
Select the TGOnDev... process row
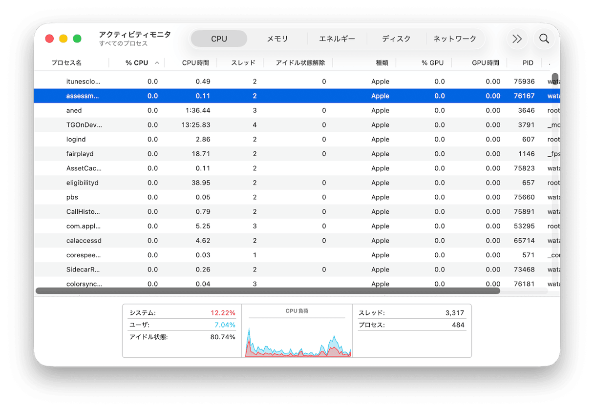coord(297,125)
